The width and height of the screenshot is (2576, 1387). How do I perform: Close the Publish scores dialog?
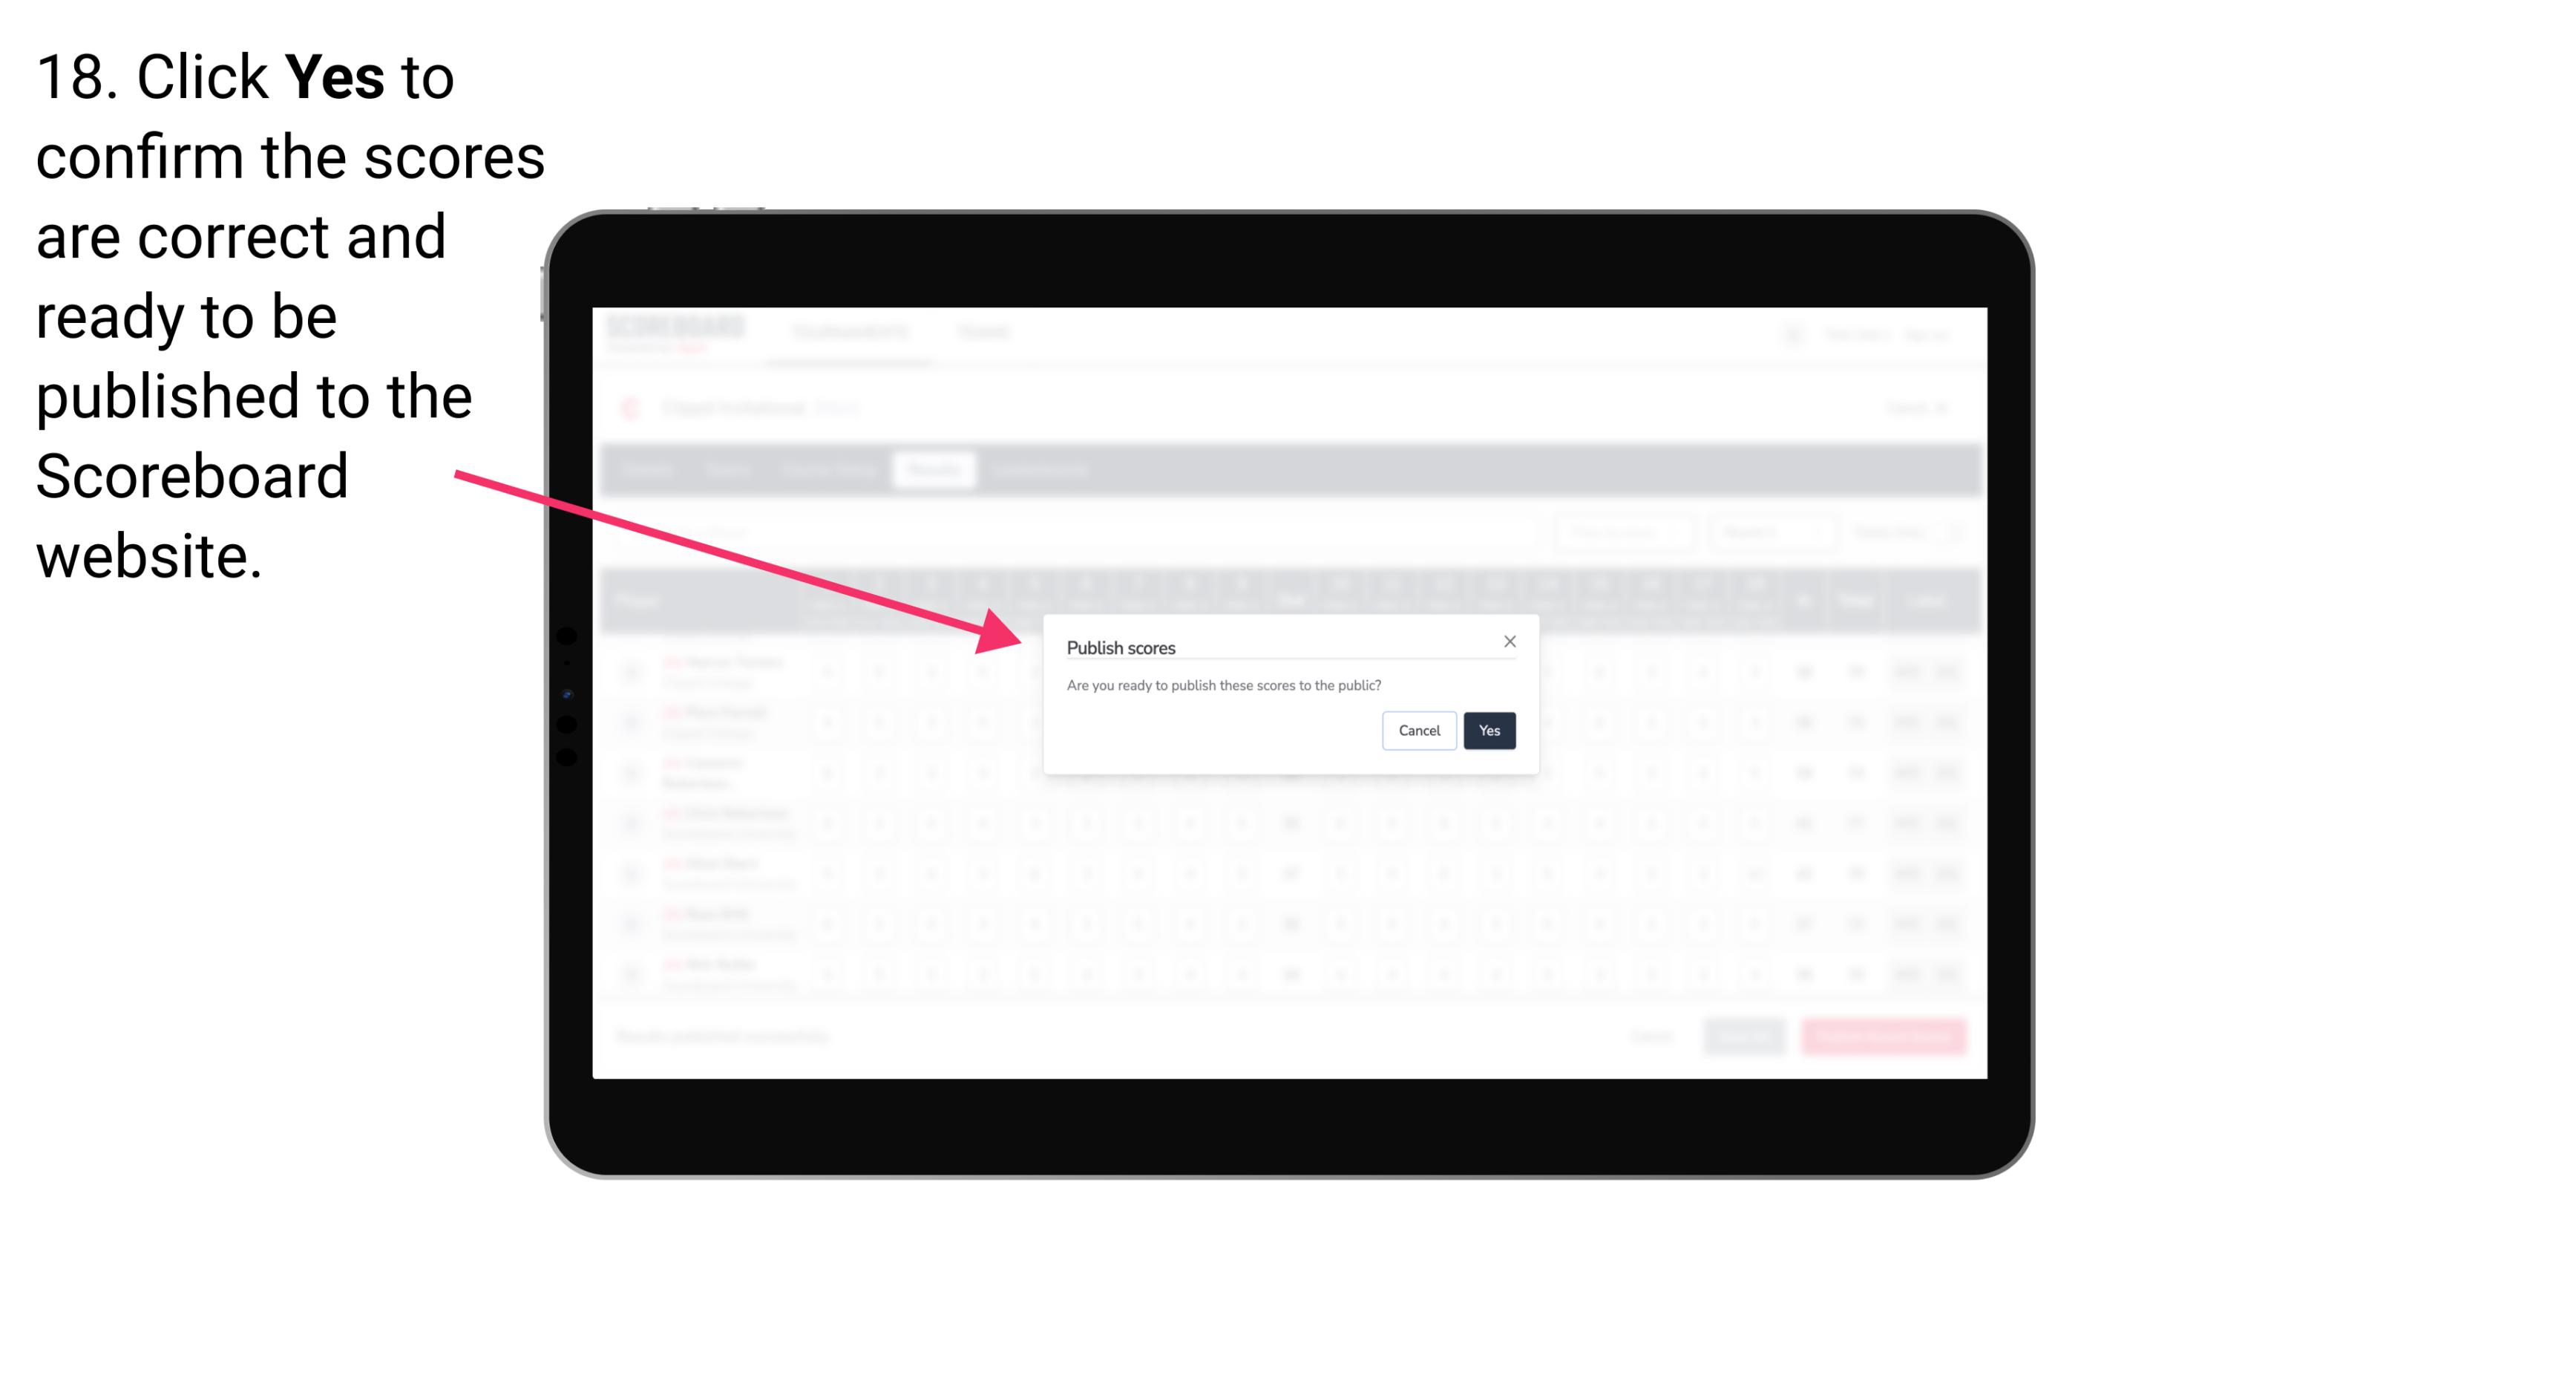(1507, 642)
